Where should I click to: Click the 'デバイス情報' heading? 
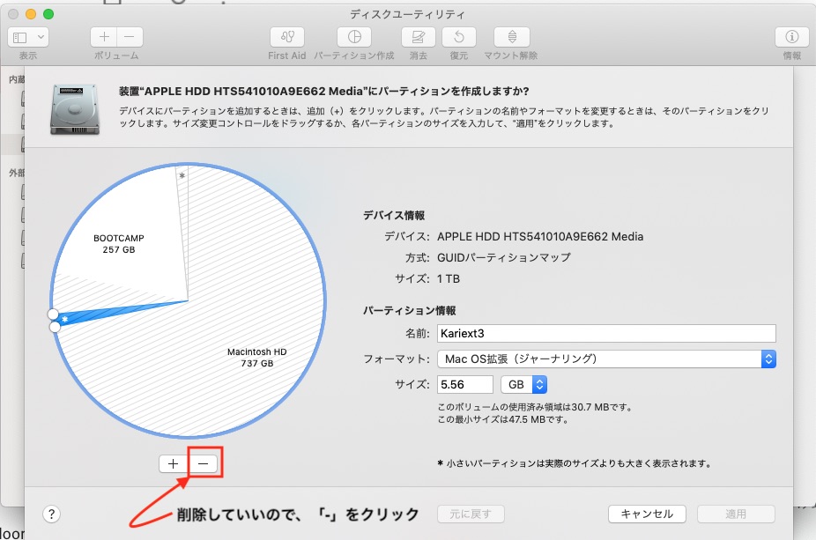click(x=394, y=215)
